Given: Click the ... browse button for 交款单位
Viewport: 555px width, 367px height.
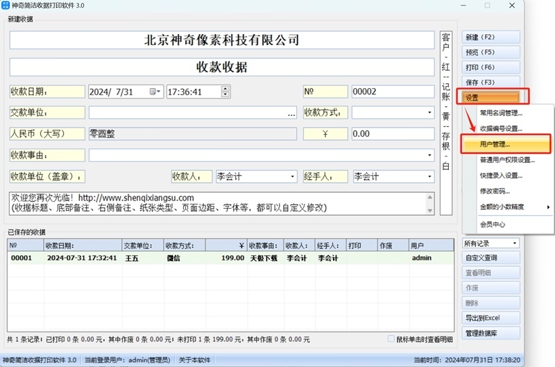Looking at the screenshot, I should (x=291, y=113).
